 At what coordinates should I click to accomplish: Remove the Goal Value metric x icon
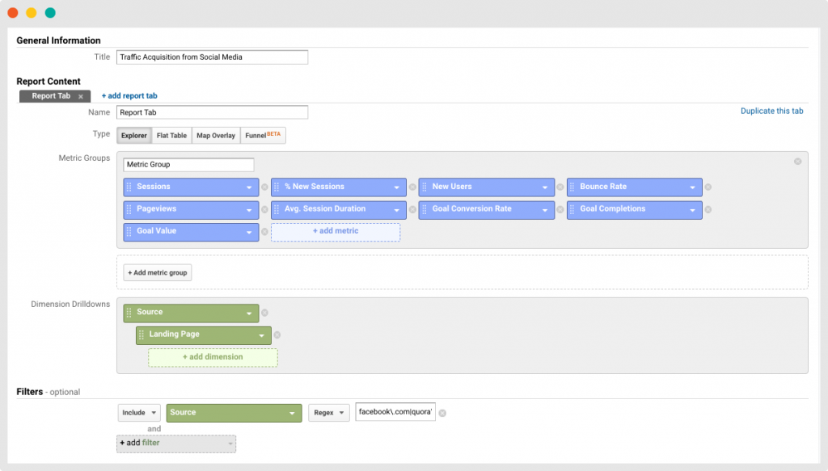[x=264, y=232]
